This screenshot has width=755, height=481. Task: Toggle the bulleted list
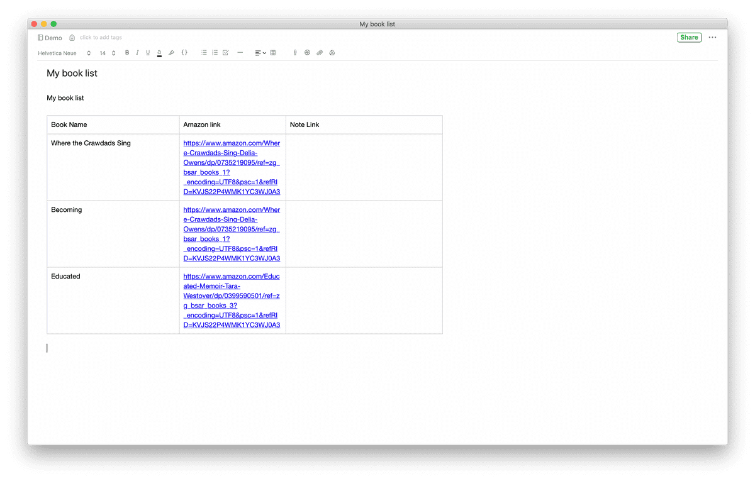pyautogui.click(x=204, y=52)
